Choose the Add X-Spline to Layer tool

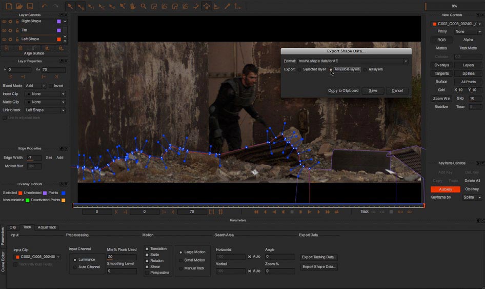point(164,6)
